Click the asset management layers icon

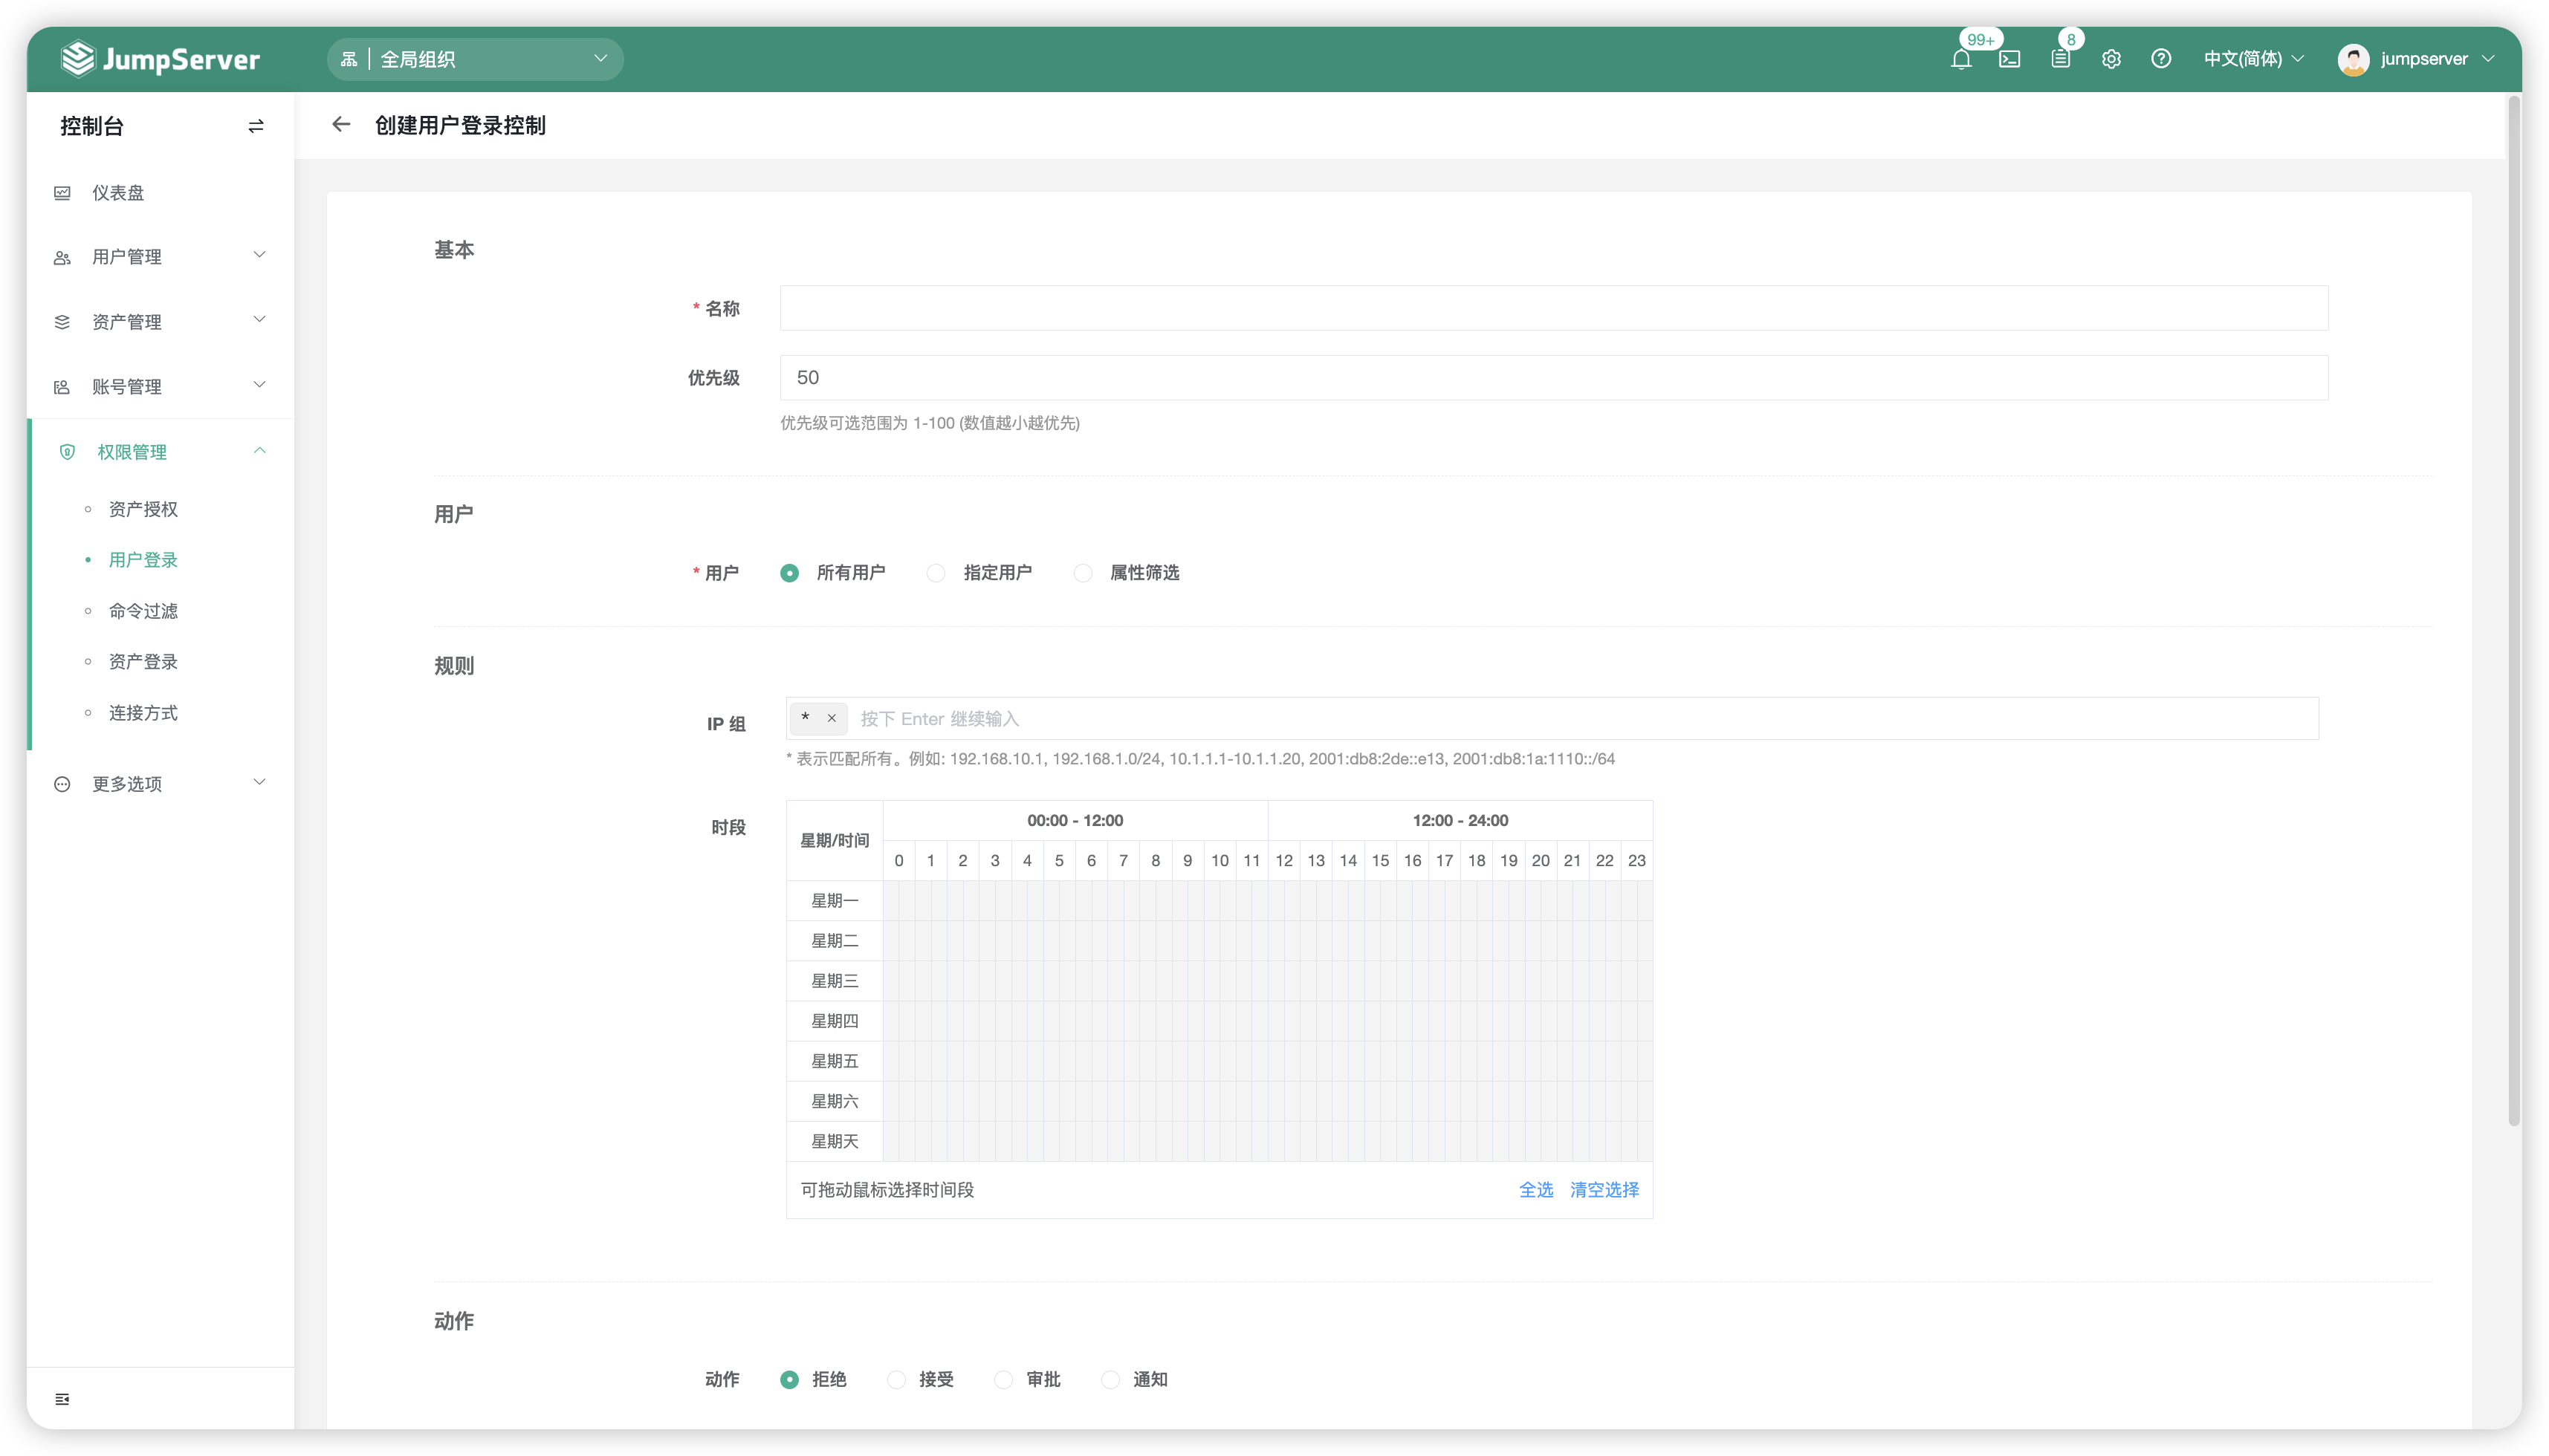click(62, 322)
